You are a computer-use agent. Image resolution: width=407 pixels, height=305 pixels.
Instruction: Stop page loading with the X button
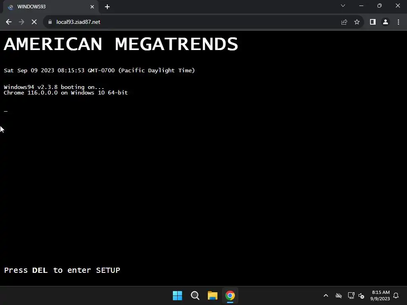coord(34,22)
